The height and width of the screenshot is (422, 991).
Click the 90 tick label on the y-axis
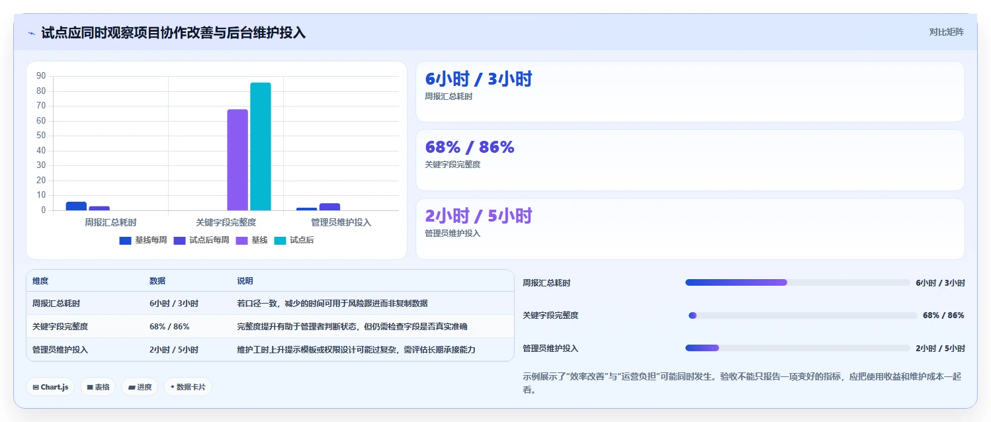click(41, 76)
